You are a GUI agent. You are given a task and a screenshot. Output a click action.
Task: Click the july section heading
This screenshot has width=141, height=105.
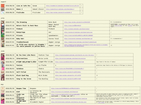[x=3, y=18]
